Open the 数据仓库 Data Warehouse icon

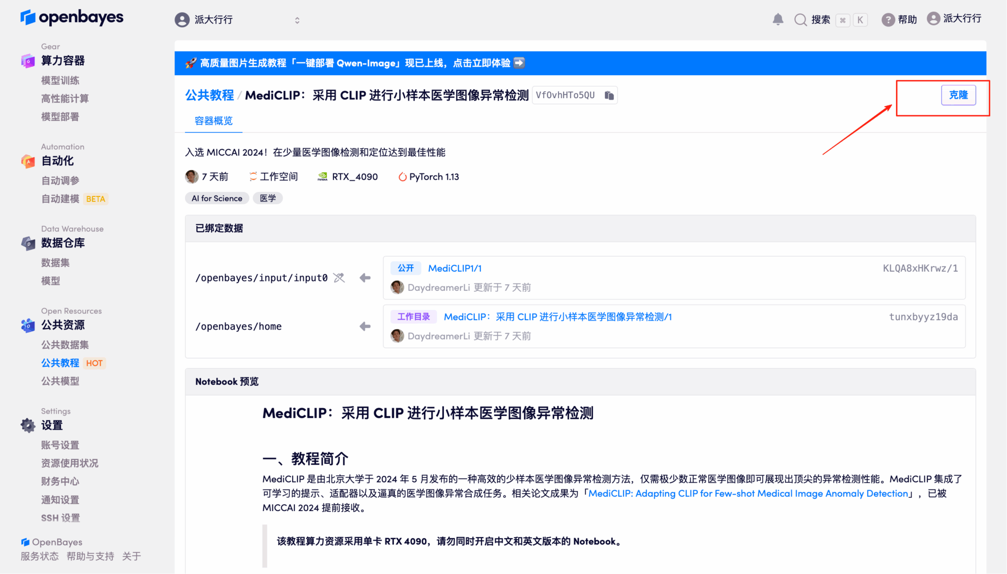pyautogui.click(x=28, y=243)
